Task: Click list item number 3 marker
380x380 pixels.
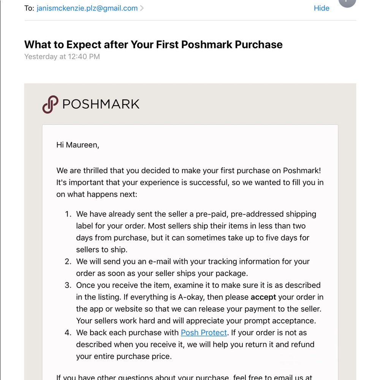Action: coord(68,285)
